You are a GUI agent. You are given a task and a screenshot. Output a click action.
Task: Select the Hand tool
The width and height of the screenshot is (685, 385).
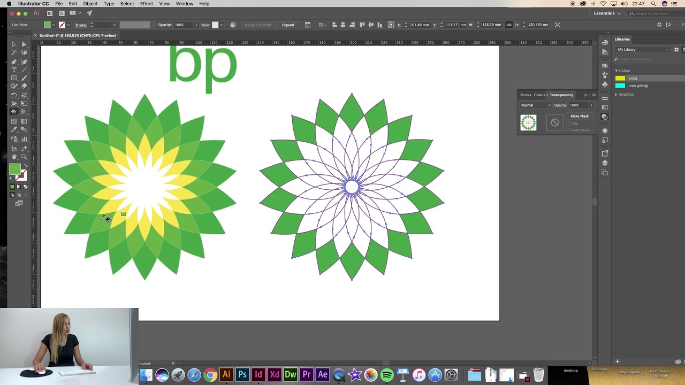[x=14, y=157]
